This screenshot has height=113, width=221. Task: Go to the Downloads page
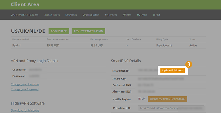click(71, 15)
